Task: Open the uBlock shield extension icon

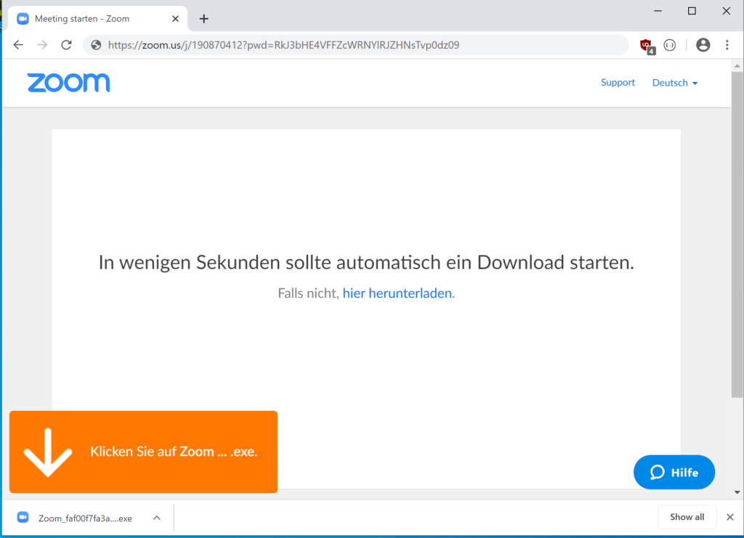Action: tap(647, 46)
